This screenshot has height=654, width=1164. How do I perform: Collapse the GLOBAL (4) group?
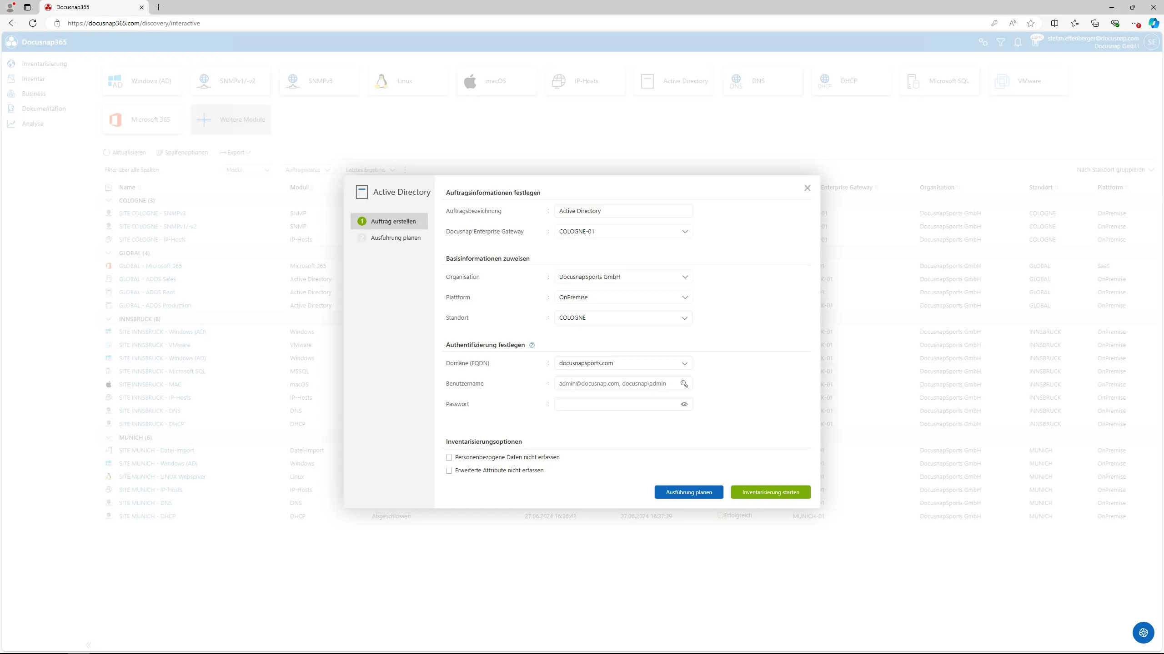tap(108, 253)
